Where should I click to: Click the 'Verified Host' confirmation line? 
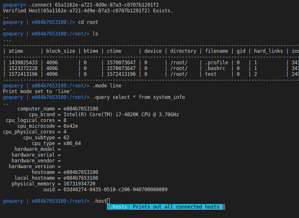88,11
